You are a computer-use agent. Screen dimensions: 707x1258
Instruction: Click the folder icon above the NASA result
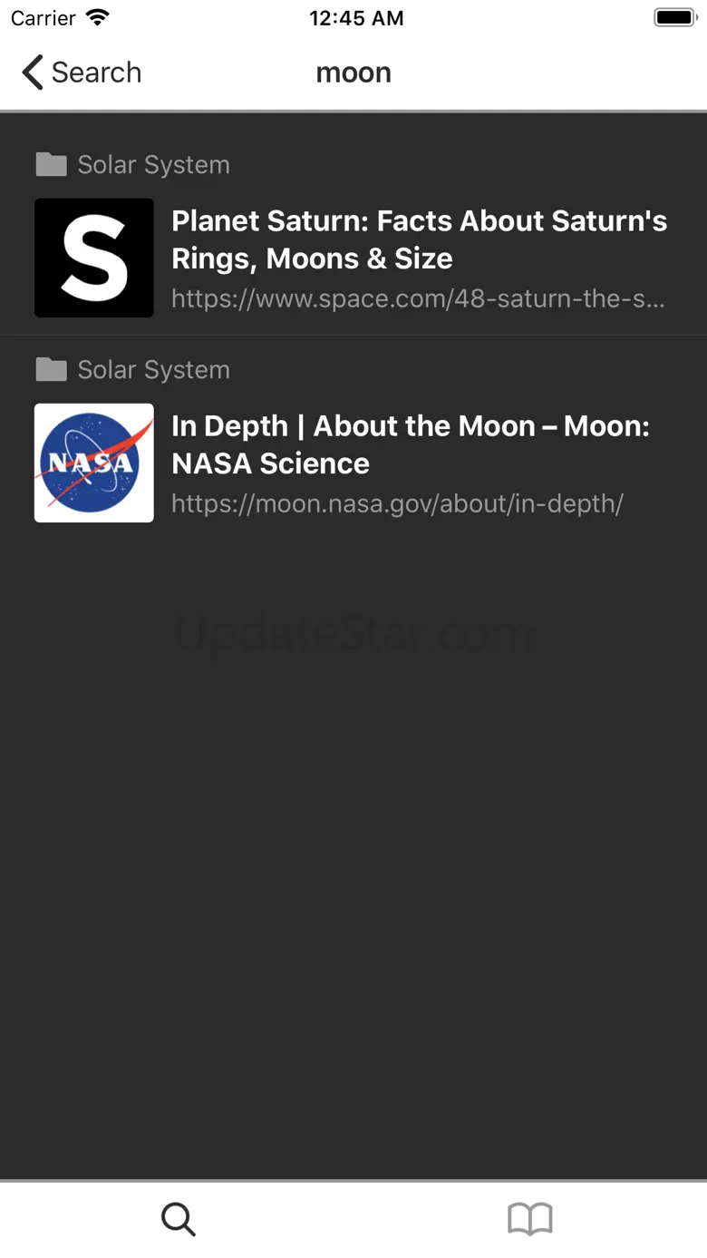(51, 370)
